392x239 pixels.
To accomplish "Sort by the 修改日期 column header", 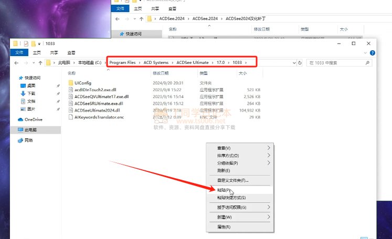I will pyautogui.click(x=161, y=73).
